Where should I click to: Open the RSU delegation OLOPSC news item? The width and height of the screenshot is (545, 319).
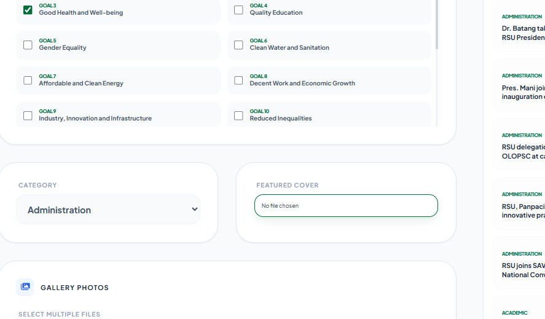tap(523, 151)
